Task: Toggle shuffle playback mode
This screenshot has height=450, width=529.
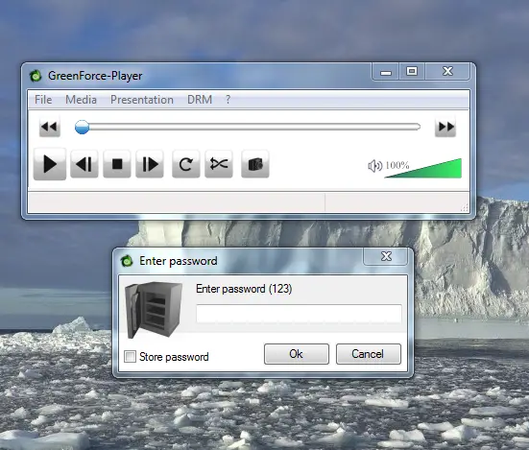Action: click(219, 164)
